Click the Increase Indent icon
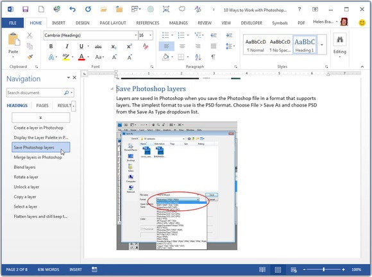Screen dimensions: 372x277 [x=229, y=35]
